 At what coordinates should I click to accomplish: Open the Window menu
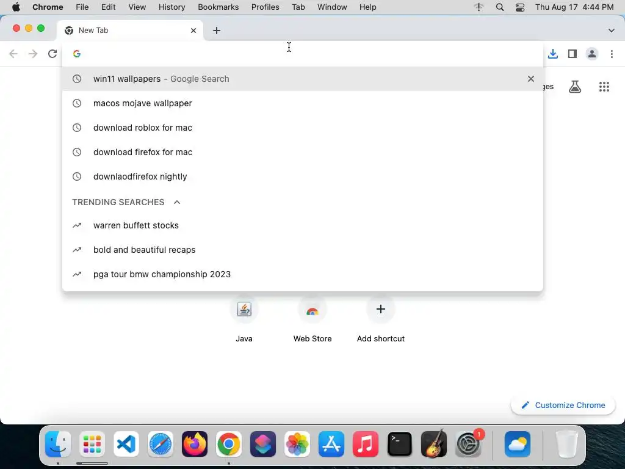click(x=332, y=7)
